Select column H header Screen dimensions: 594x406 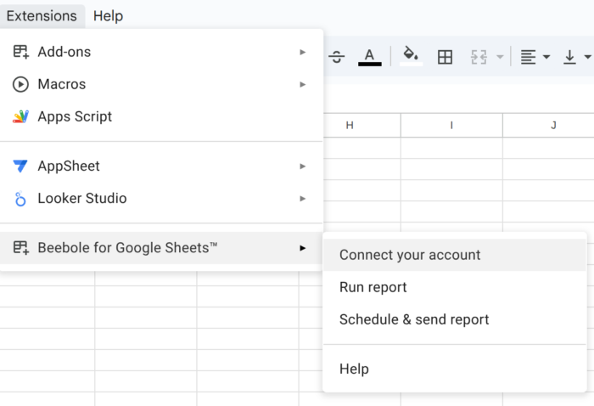click(x=361, y=126)
